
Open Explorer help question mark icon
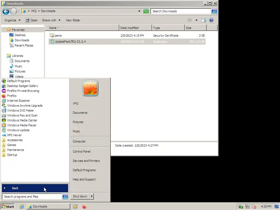[x=211, y=20]
